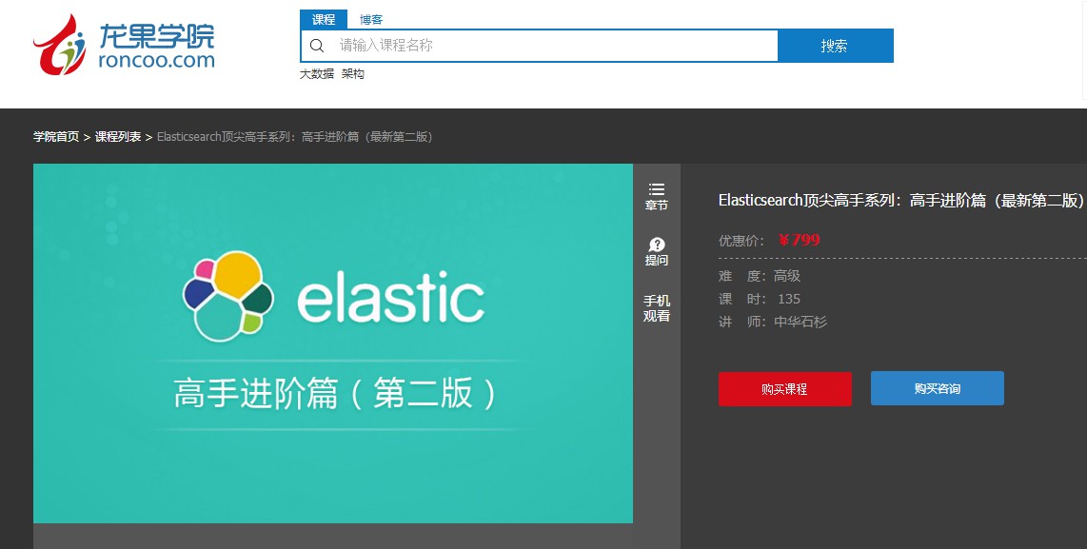Click the roncoo.com domain text

(x=157, y=60)
